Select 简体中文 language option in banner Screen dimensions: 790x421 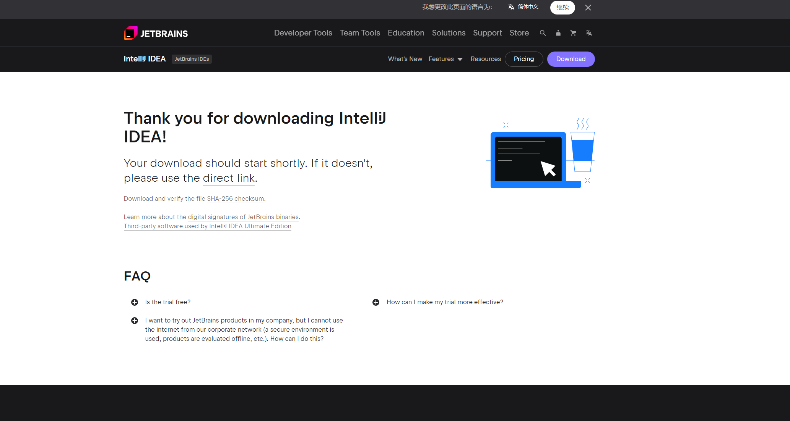[523, 7]
